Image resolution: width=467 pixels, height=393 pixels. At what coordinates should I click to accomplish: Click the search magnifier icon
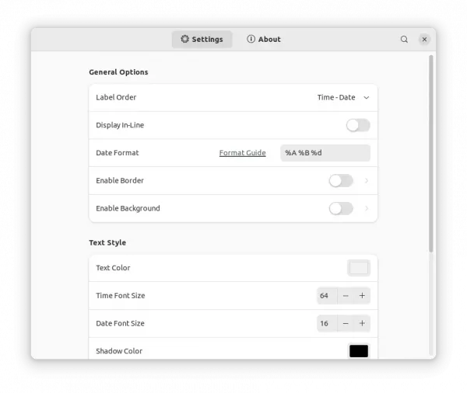click(x=404, y=40)
